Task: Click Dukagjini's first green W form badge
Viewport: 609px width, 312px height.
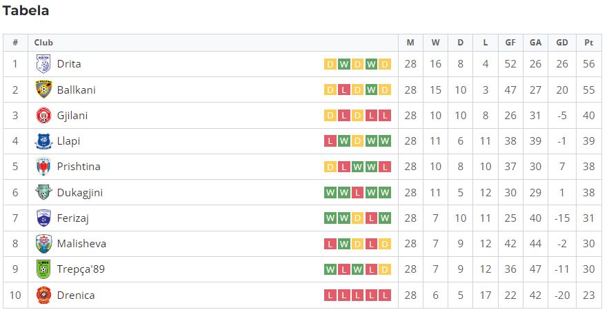Action: tap(330, 193)
